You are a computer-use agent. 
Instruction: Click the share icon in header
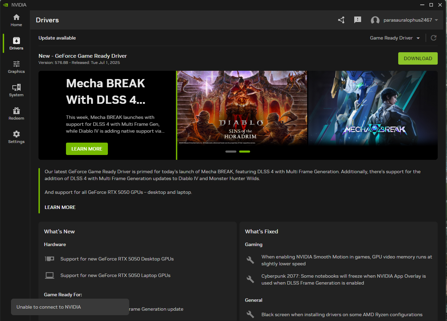(341, 20)
